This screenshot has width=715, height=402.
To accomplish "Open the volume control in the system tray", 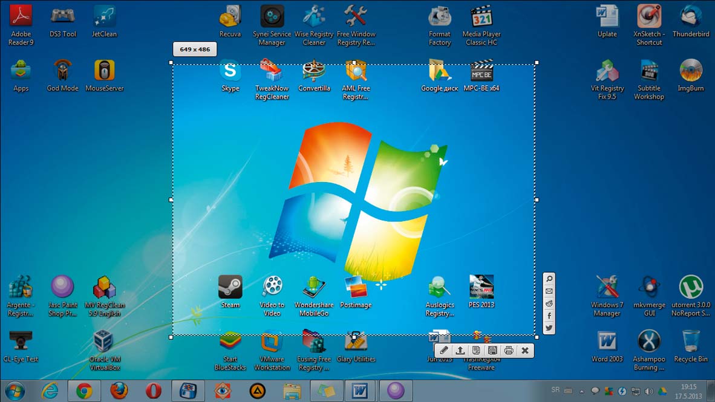I will [x=649, y=391].
